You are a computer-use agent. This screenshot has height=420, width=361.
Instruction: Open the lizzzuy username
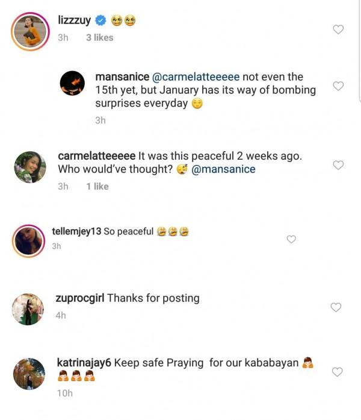74,21
